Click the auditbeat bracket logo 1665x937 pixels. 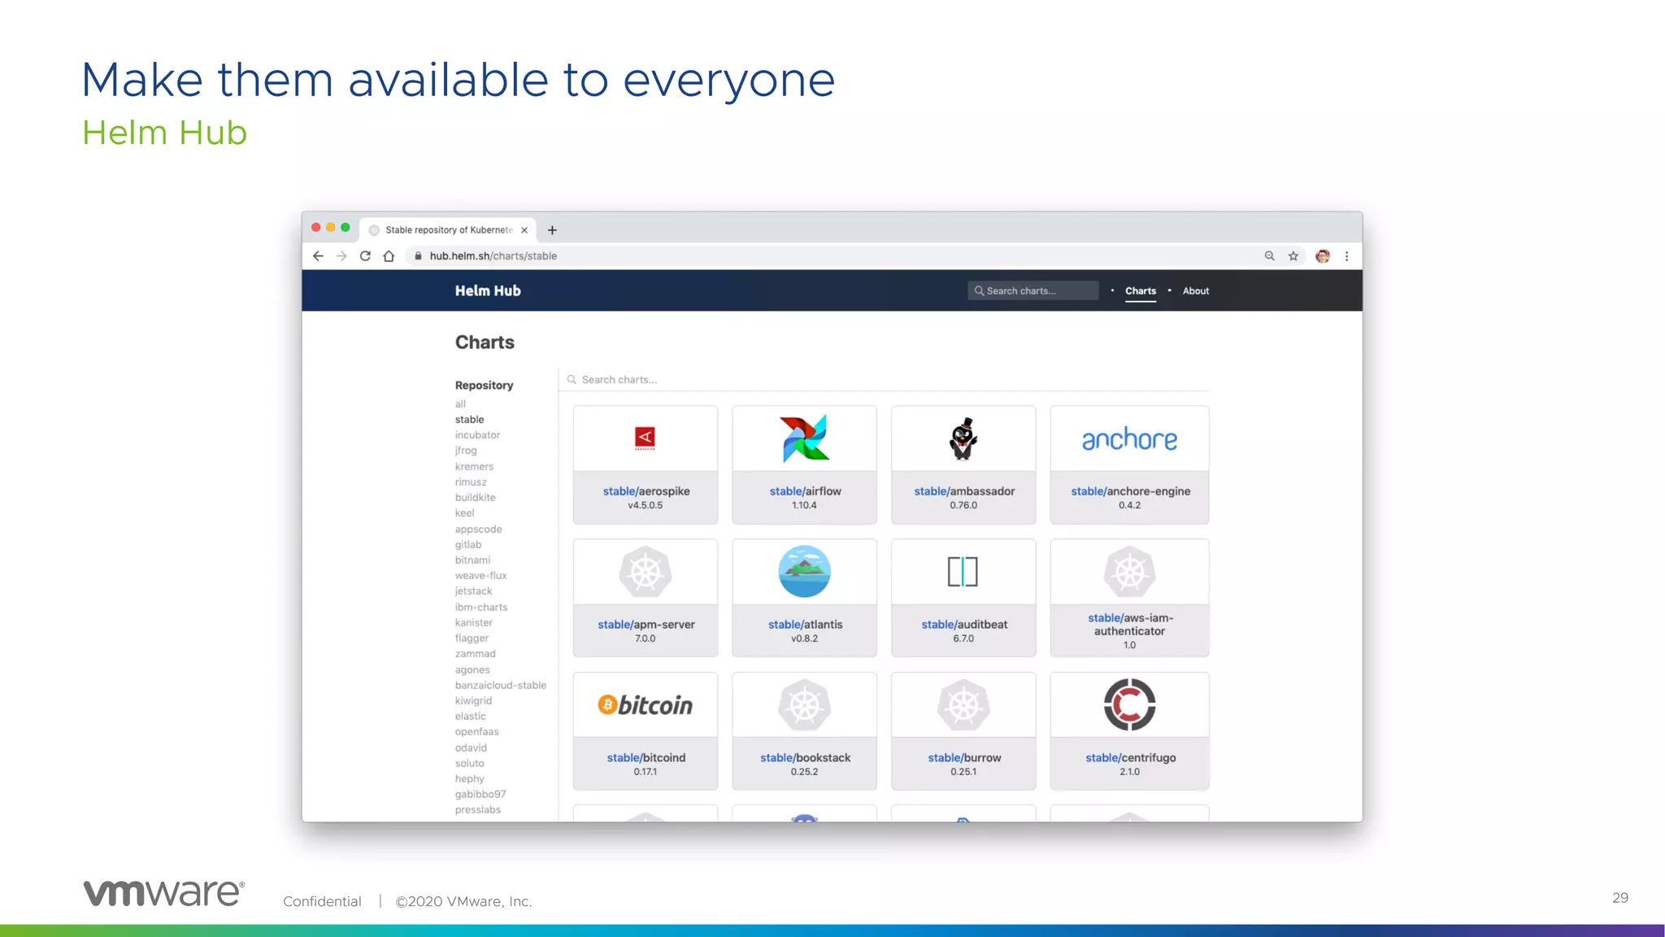(963, 572)
